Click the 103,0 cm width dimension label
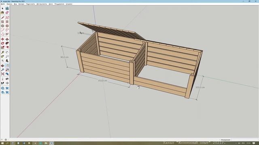The image size is (259, 145). [x=200, y=87]
